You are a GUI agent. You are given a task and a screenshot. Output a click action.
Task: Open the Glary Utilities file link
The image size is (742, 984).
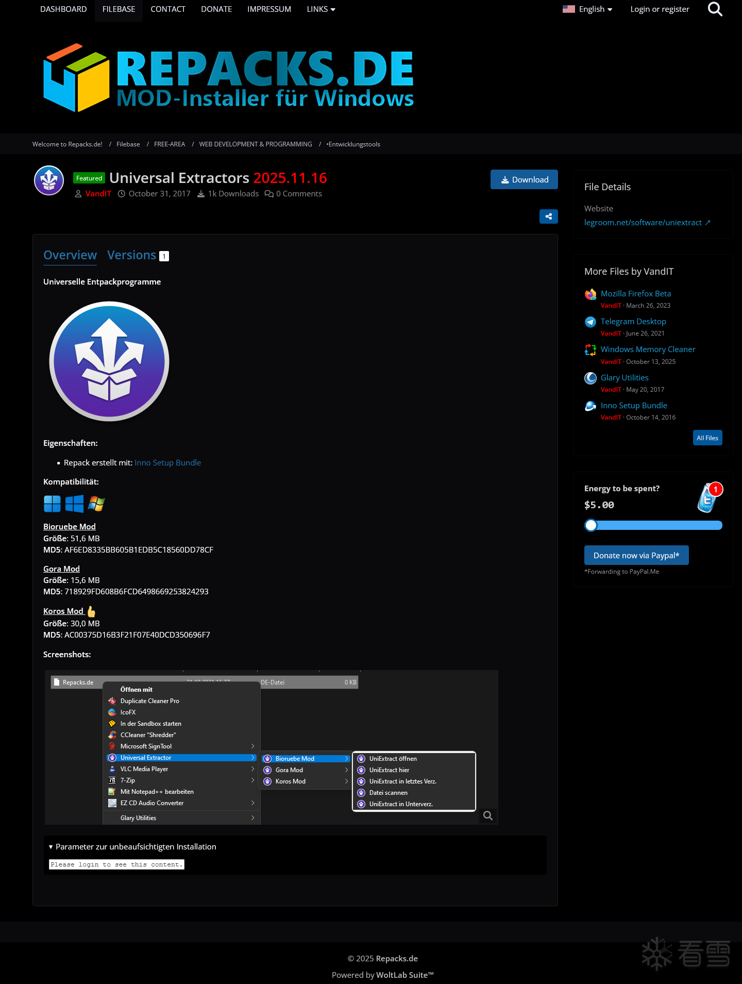(x=625, y=378)
